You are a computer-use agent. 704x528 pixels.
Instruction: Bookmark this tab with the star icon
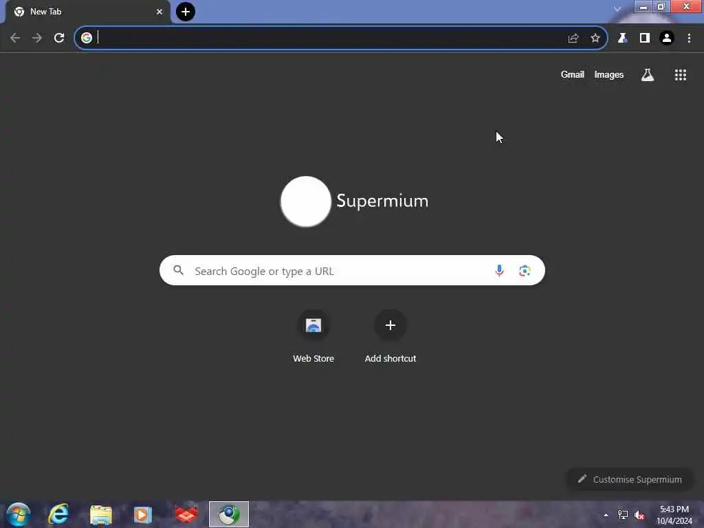click(595, 38)
